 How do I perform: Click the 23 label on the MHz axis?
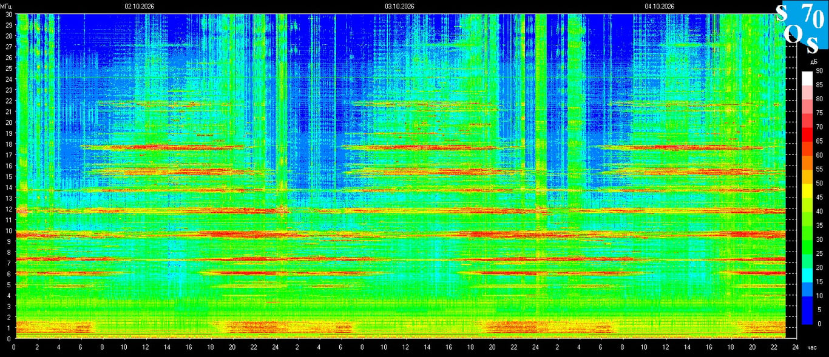pyautogui.click(x=8, y=90)
